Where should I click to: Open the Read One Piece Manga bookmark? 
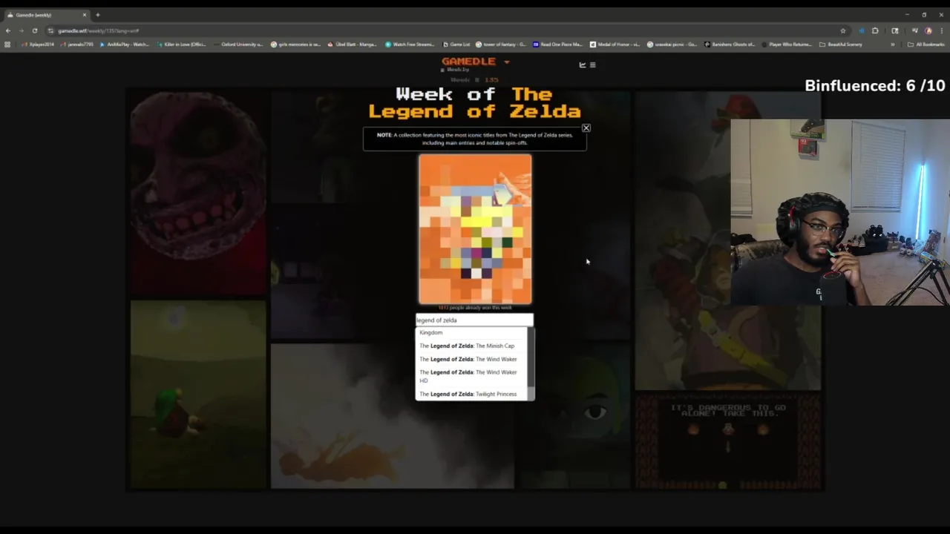558,44
